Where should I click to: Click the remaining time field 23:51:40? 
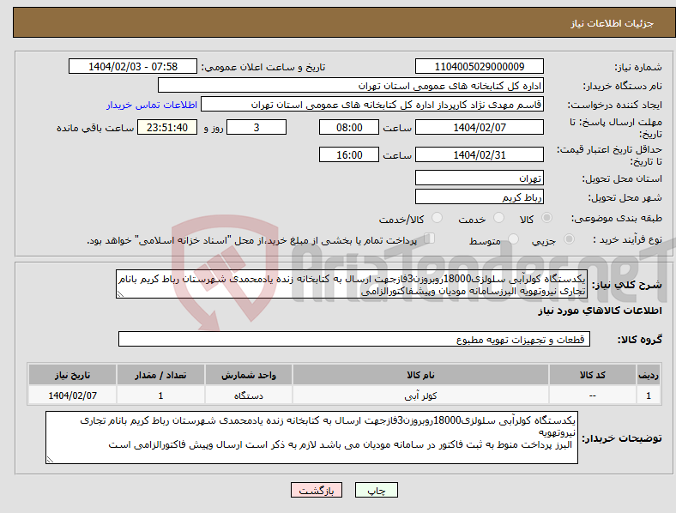(x=166, y=127)
